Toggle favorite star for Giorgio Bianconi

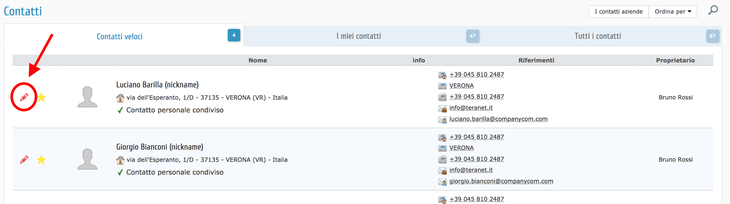click(41, 160)
